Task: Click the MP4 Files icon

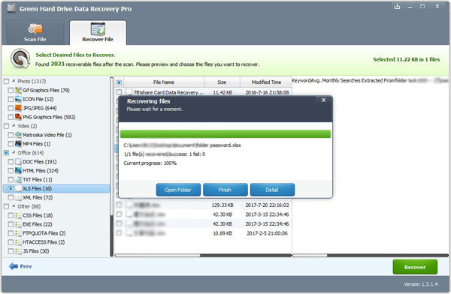Action: (x=18, y=143)
